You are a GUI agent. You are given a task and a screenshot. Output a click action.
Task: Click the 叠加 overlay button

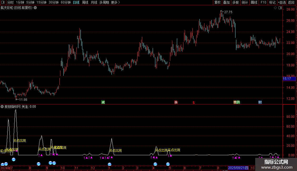[227, 2]
